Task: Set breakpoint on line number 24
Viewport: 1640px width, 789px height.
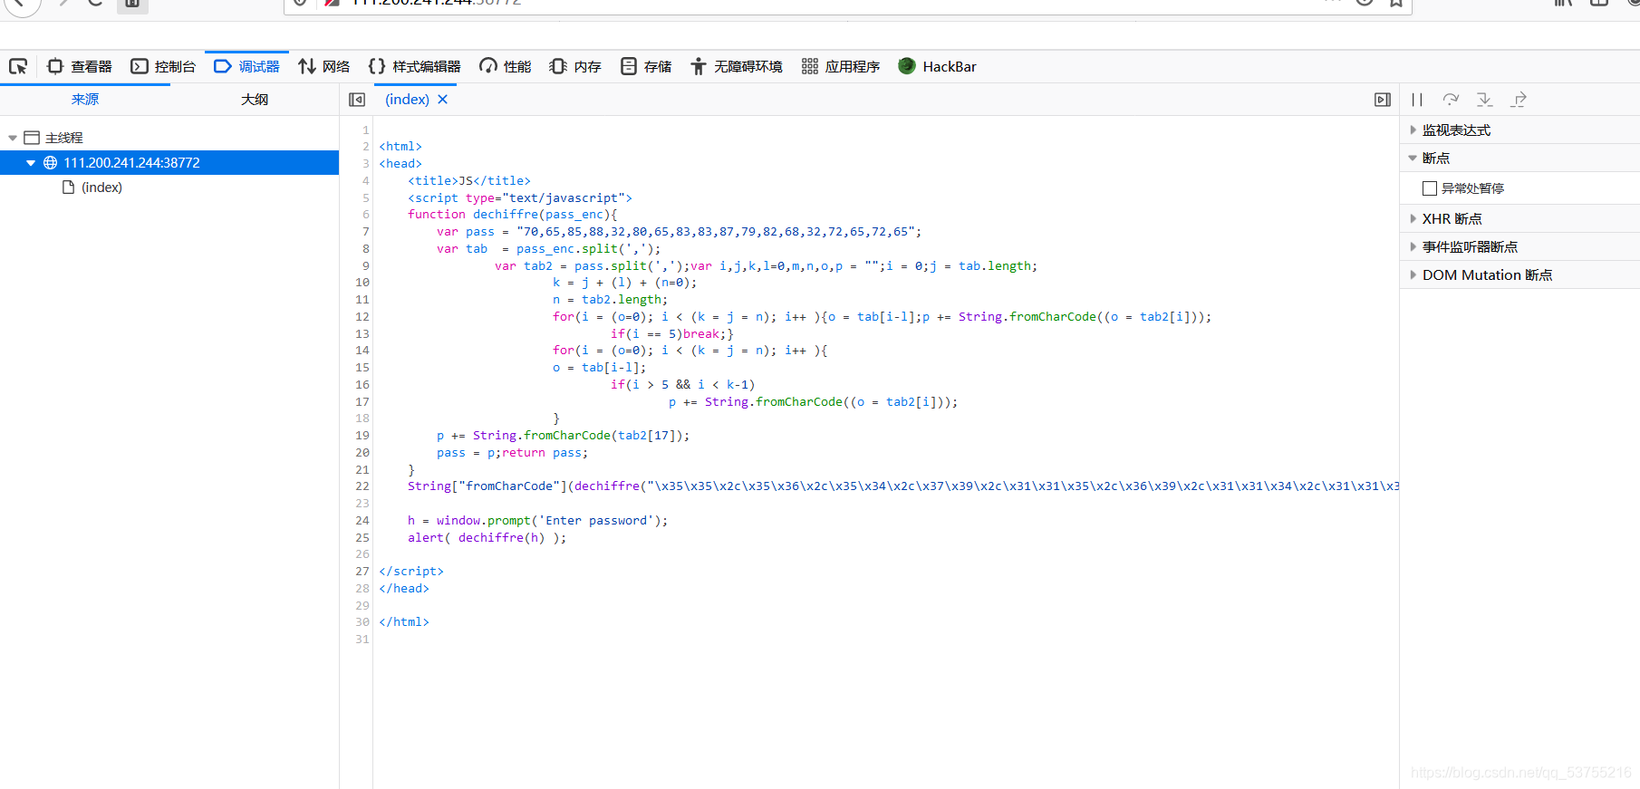Action: click(x=362, y=521)
